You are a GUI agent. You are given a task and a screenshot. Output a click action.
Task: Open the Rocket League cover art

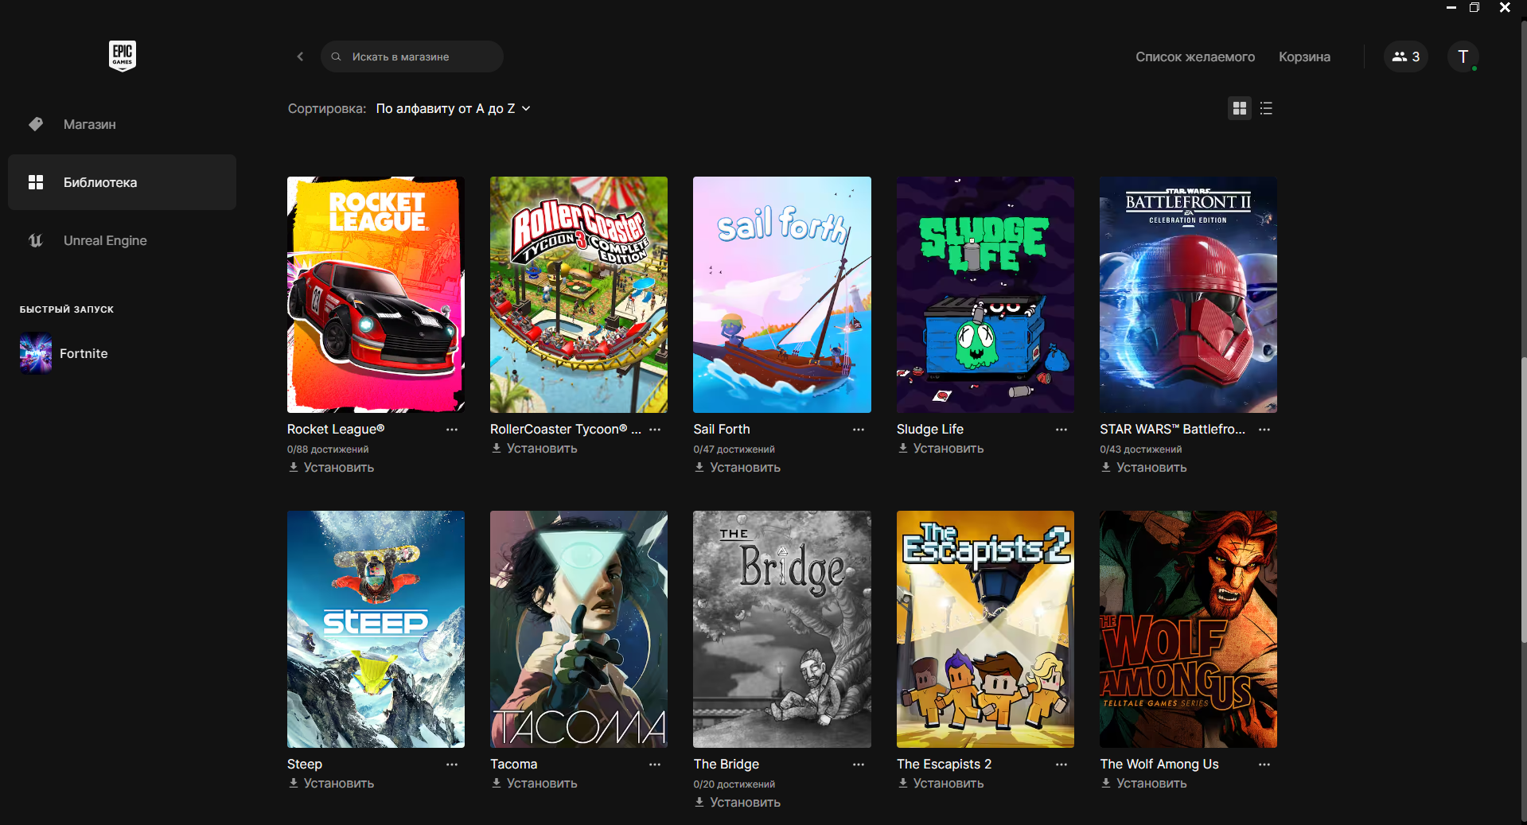pos(376,294)
